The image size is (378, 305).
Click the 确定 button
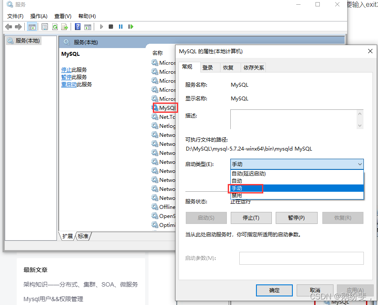(x=274, y=290)
